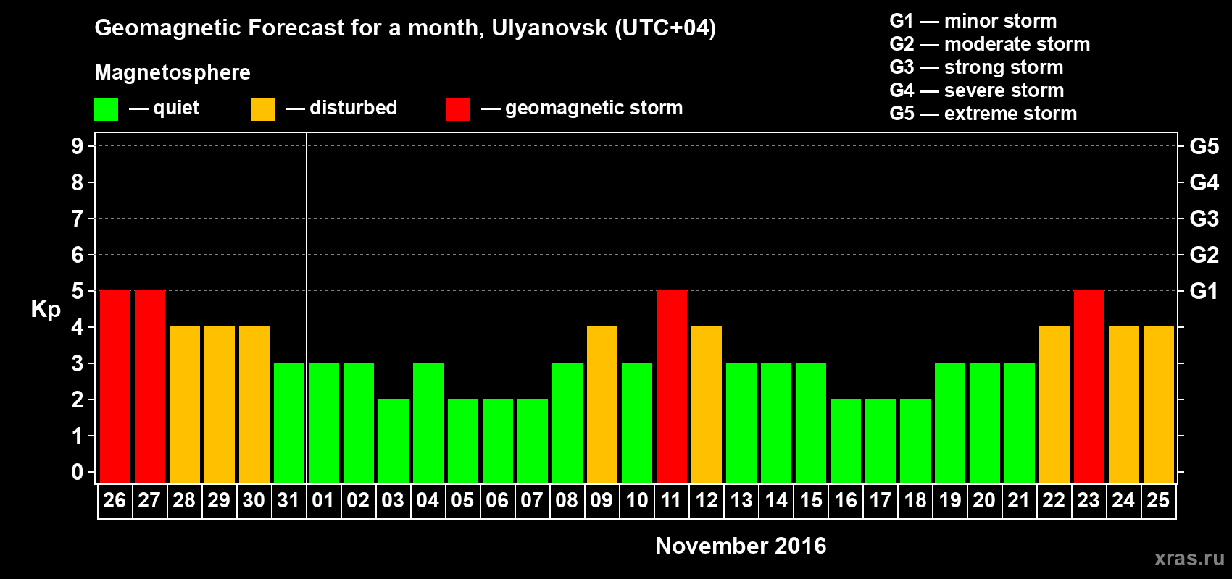This screenshot has width=1232, height=579.
Task: Click the green bar above day 21
Action: tap(1020, 423)
